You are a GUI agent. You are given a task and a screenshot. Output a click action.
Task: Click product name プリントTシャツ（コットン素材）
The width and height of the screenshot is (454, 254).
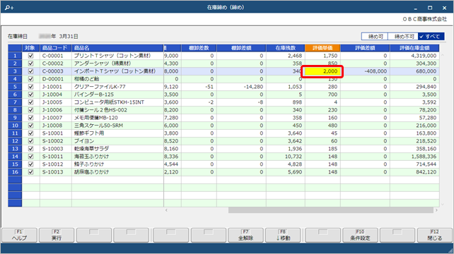click(112, 56)
